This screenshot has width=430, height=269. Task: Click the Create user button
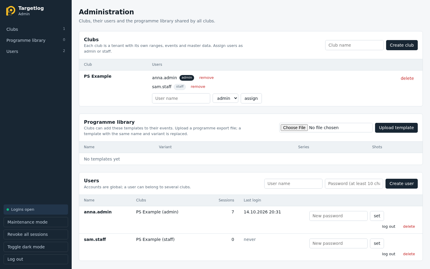[x=402, y=184]
